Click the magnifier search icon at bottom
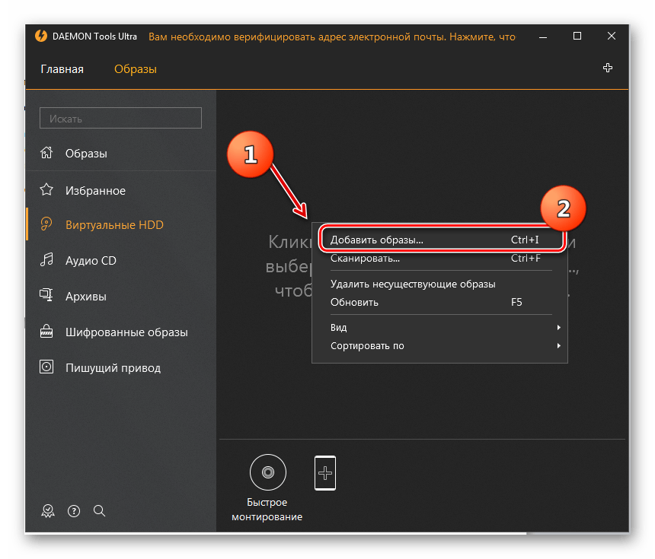 click(99, 510)
